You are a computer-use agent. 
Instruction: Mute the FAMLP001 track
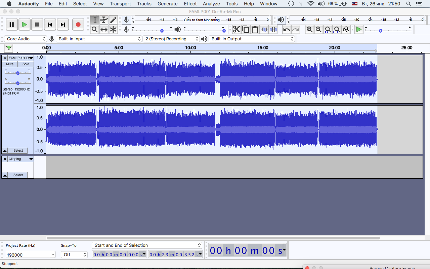point(10,64)
